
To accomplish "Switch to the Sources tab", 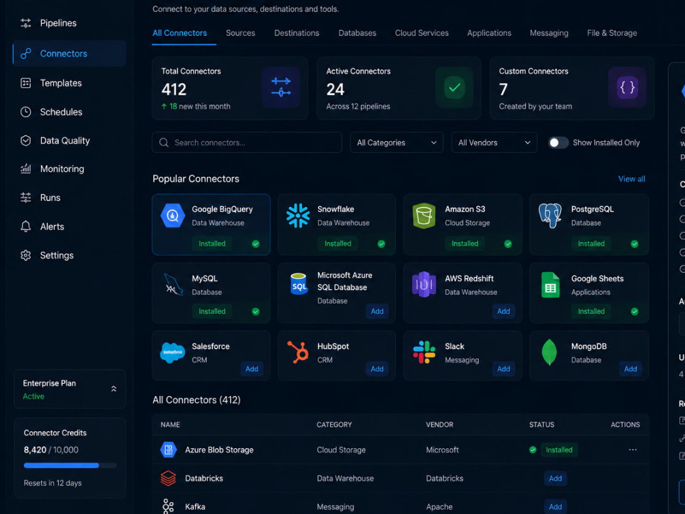I will (240, 33).
